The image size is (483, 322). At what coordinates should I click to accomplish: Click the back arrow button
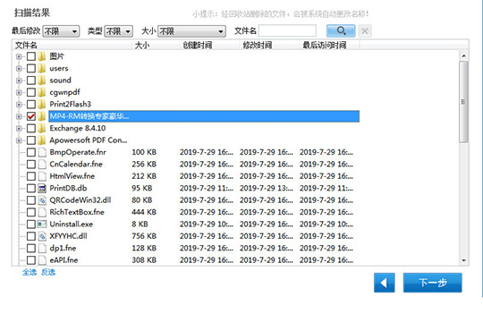(384, 283)
